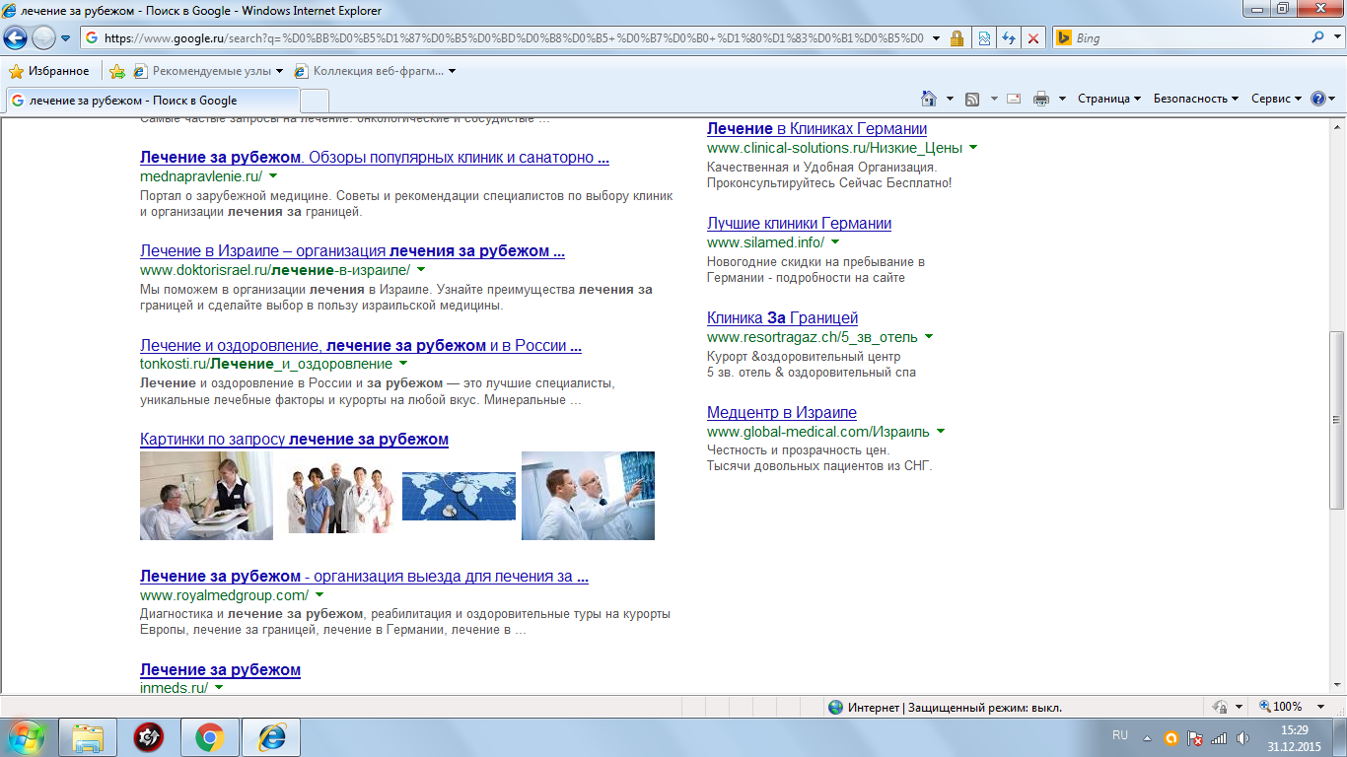Viewport: 1347px width, 757px height.
Task: Expand the address bar URL history dropdown
Action: tap(936, 38)
